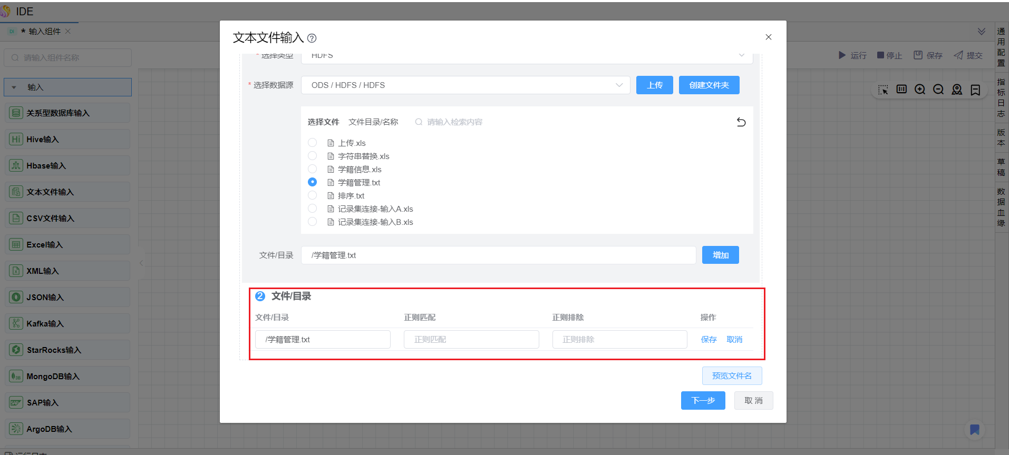Open help for 文本文件输入 dialog
Viewport: 1009px width, 455px height.
point(312,38)
